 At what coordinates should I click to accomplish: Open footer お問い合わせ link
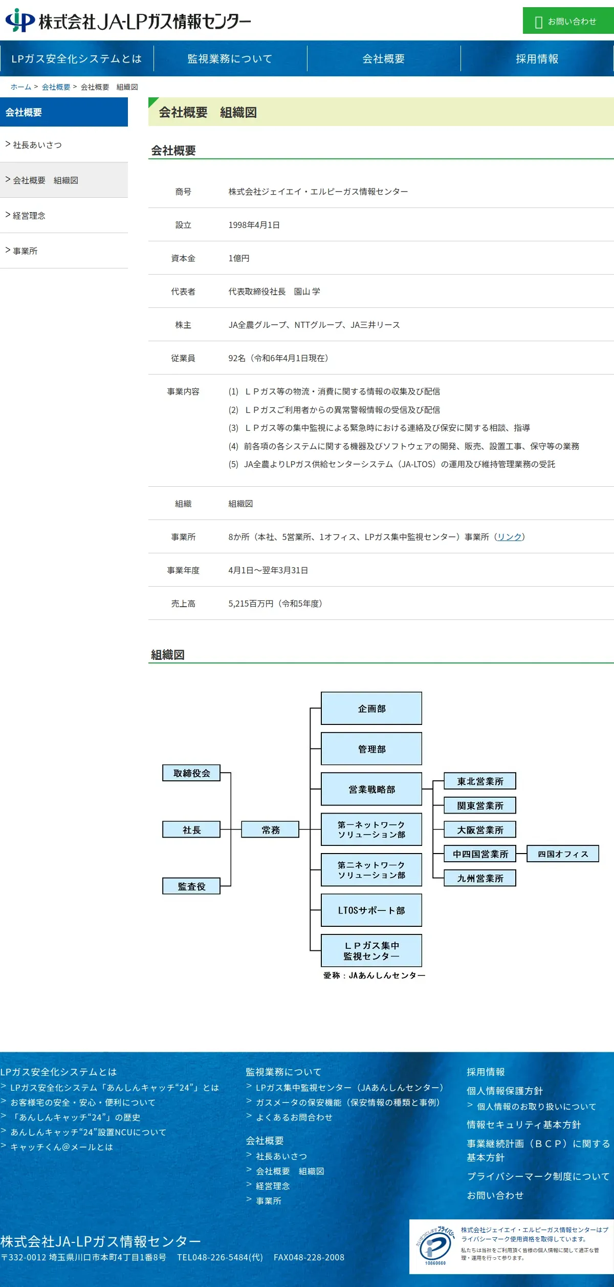(495, 1195)
